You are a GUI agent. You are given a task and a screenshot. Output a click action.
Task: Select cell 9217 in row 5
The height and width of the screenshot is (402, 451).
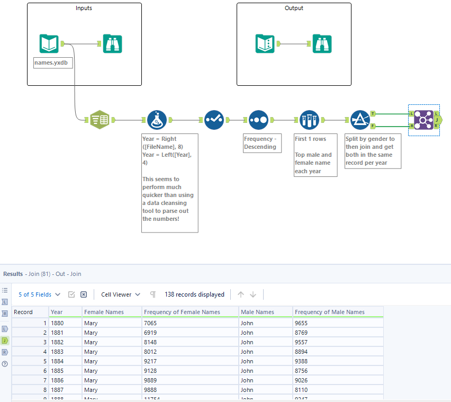pos(190,361)
